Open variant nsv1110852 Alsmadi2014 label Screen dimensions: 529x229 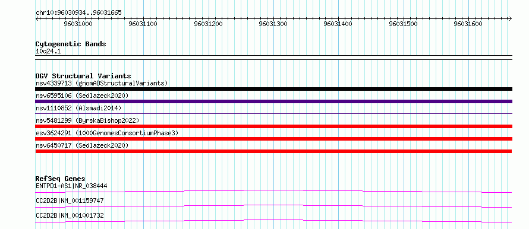click(x=78, y=108)
